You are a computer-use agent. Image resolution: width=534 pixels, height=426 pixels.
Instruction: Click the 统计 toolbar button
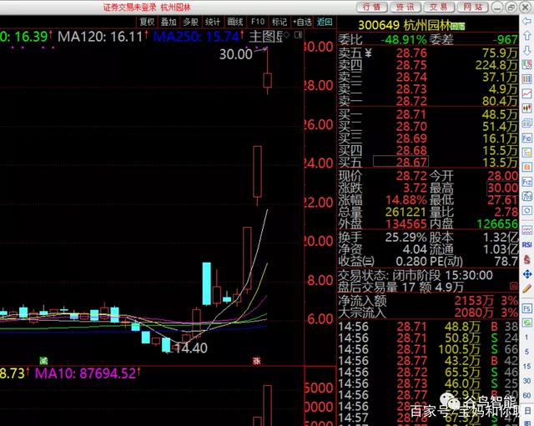(x=213, y=22)
